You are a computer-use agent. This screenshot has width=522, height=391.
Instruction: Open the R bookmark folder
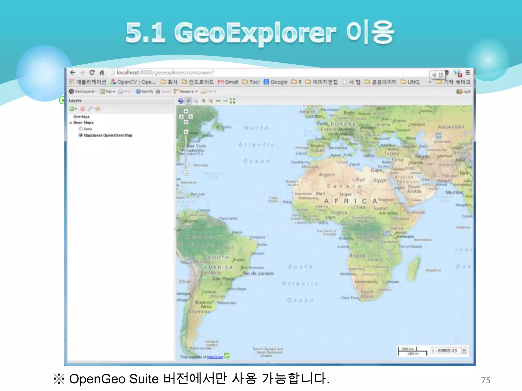click(297, 82)
